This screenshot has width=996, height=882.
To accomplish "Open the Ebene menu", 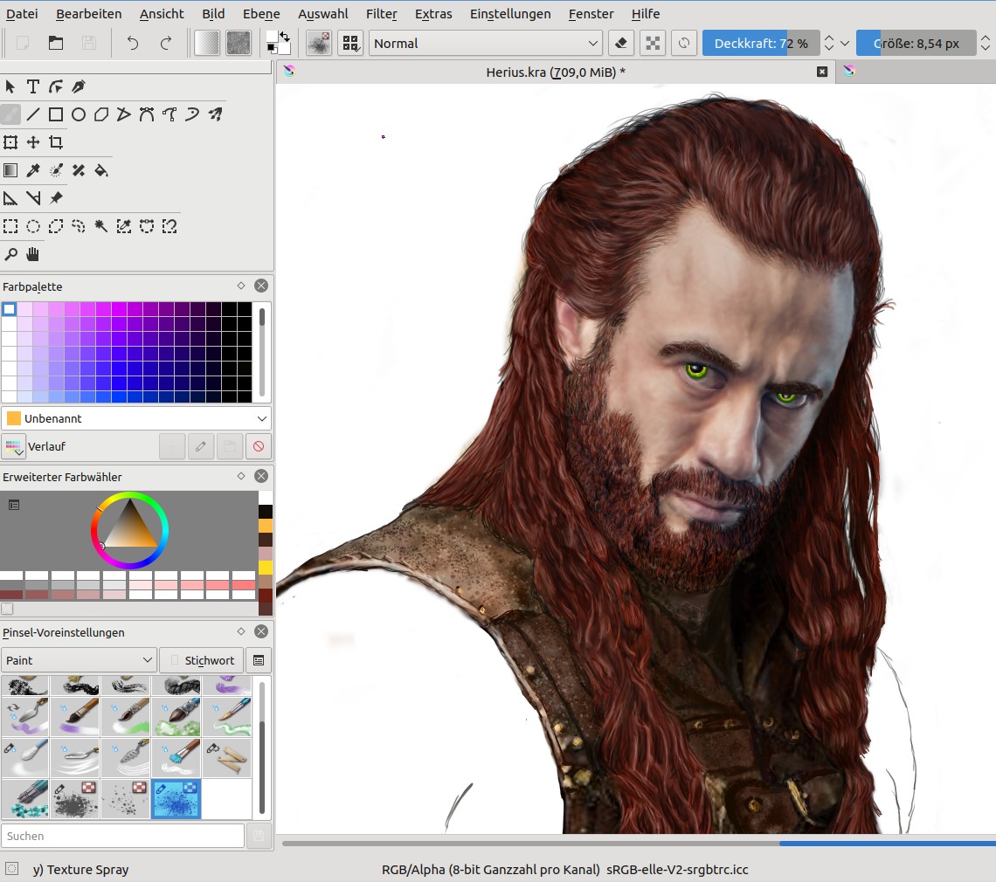I will point(261,14).
